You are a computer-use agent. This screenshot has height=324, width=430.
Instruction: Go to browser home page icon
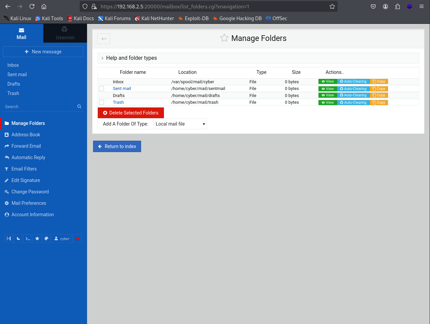44,6
